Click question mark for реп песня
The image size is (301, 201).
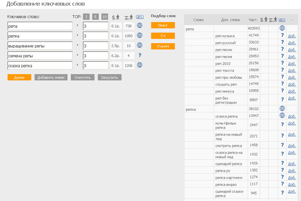click(282, 56)
